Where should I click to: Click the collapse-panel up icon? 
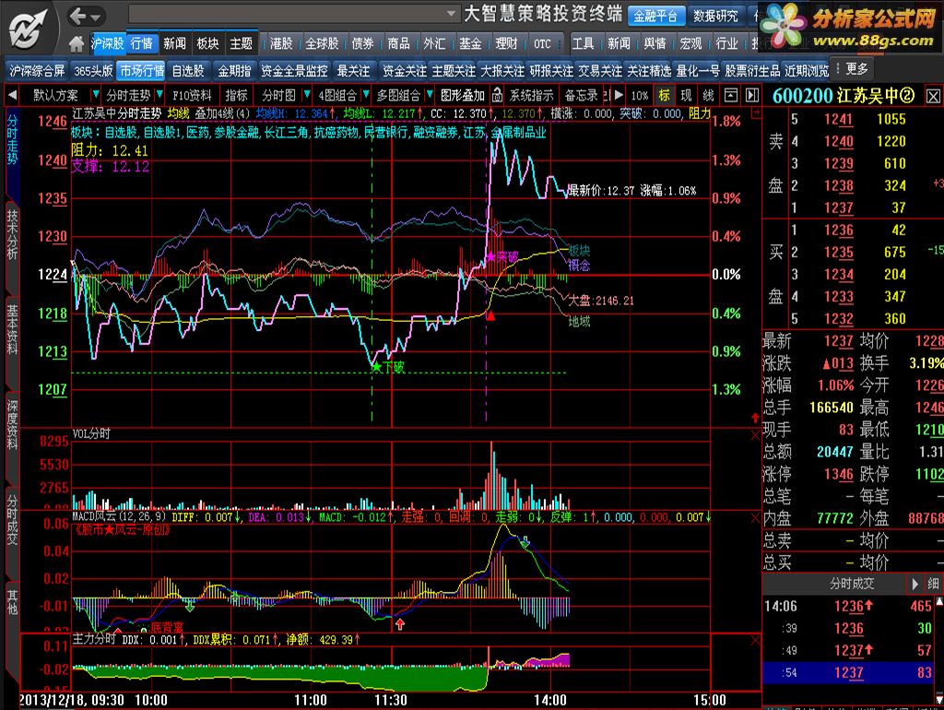[731, 95]
